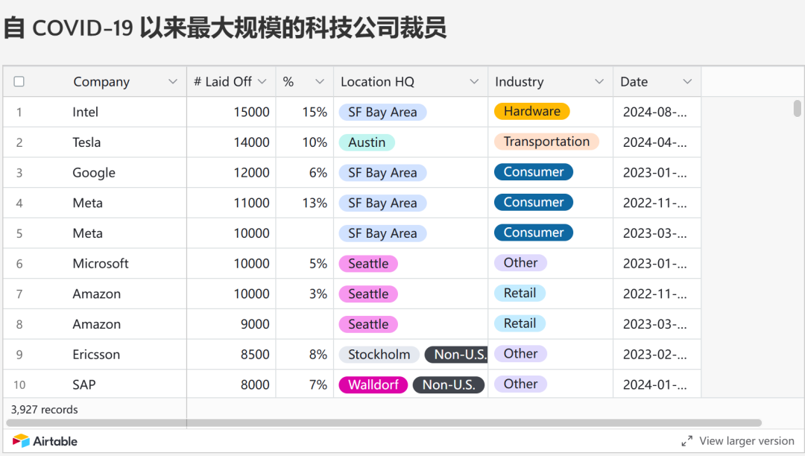
Task: Click the Other tag in SAP row
Action: pos(520,384)
